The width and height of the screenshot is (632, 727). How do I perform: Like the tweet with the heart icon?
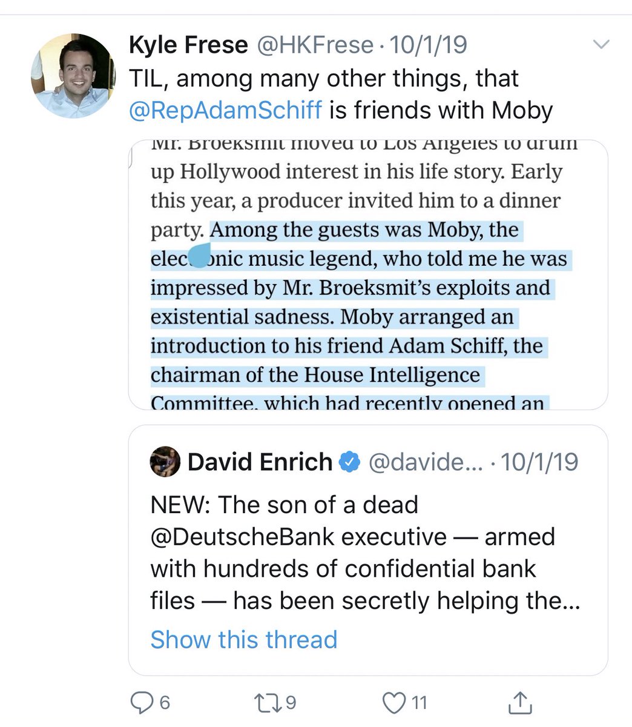pos(394,702)
